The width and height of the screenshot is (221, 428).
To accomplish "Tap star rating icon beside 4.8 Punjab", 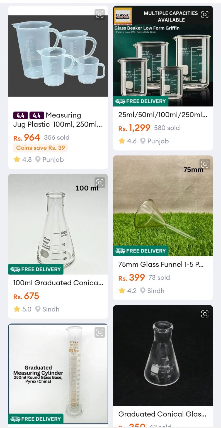I will pos(17,159).
